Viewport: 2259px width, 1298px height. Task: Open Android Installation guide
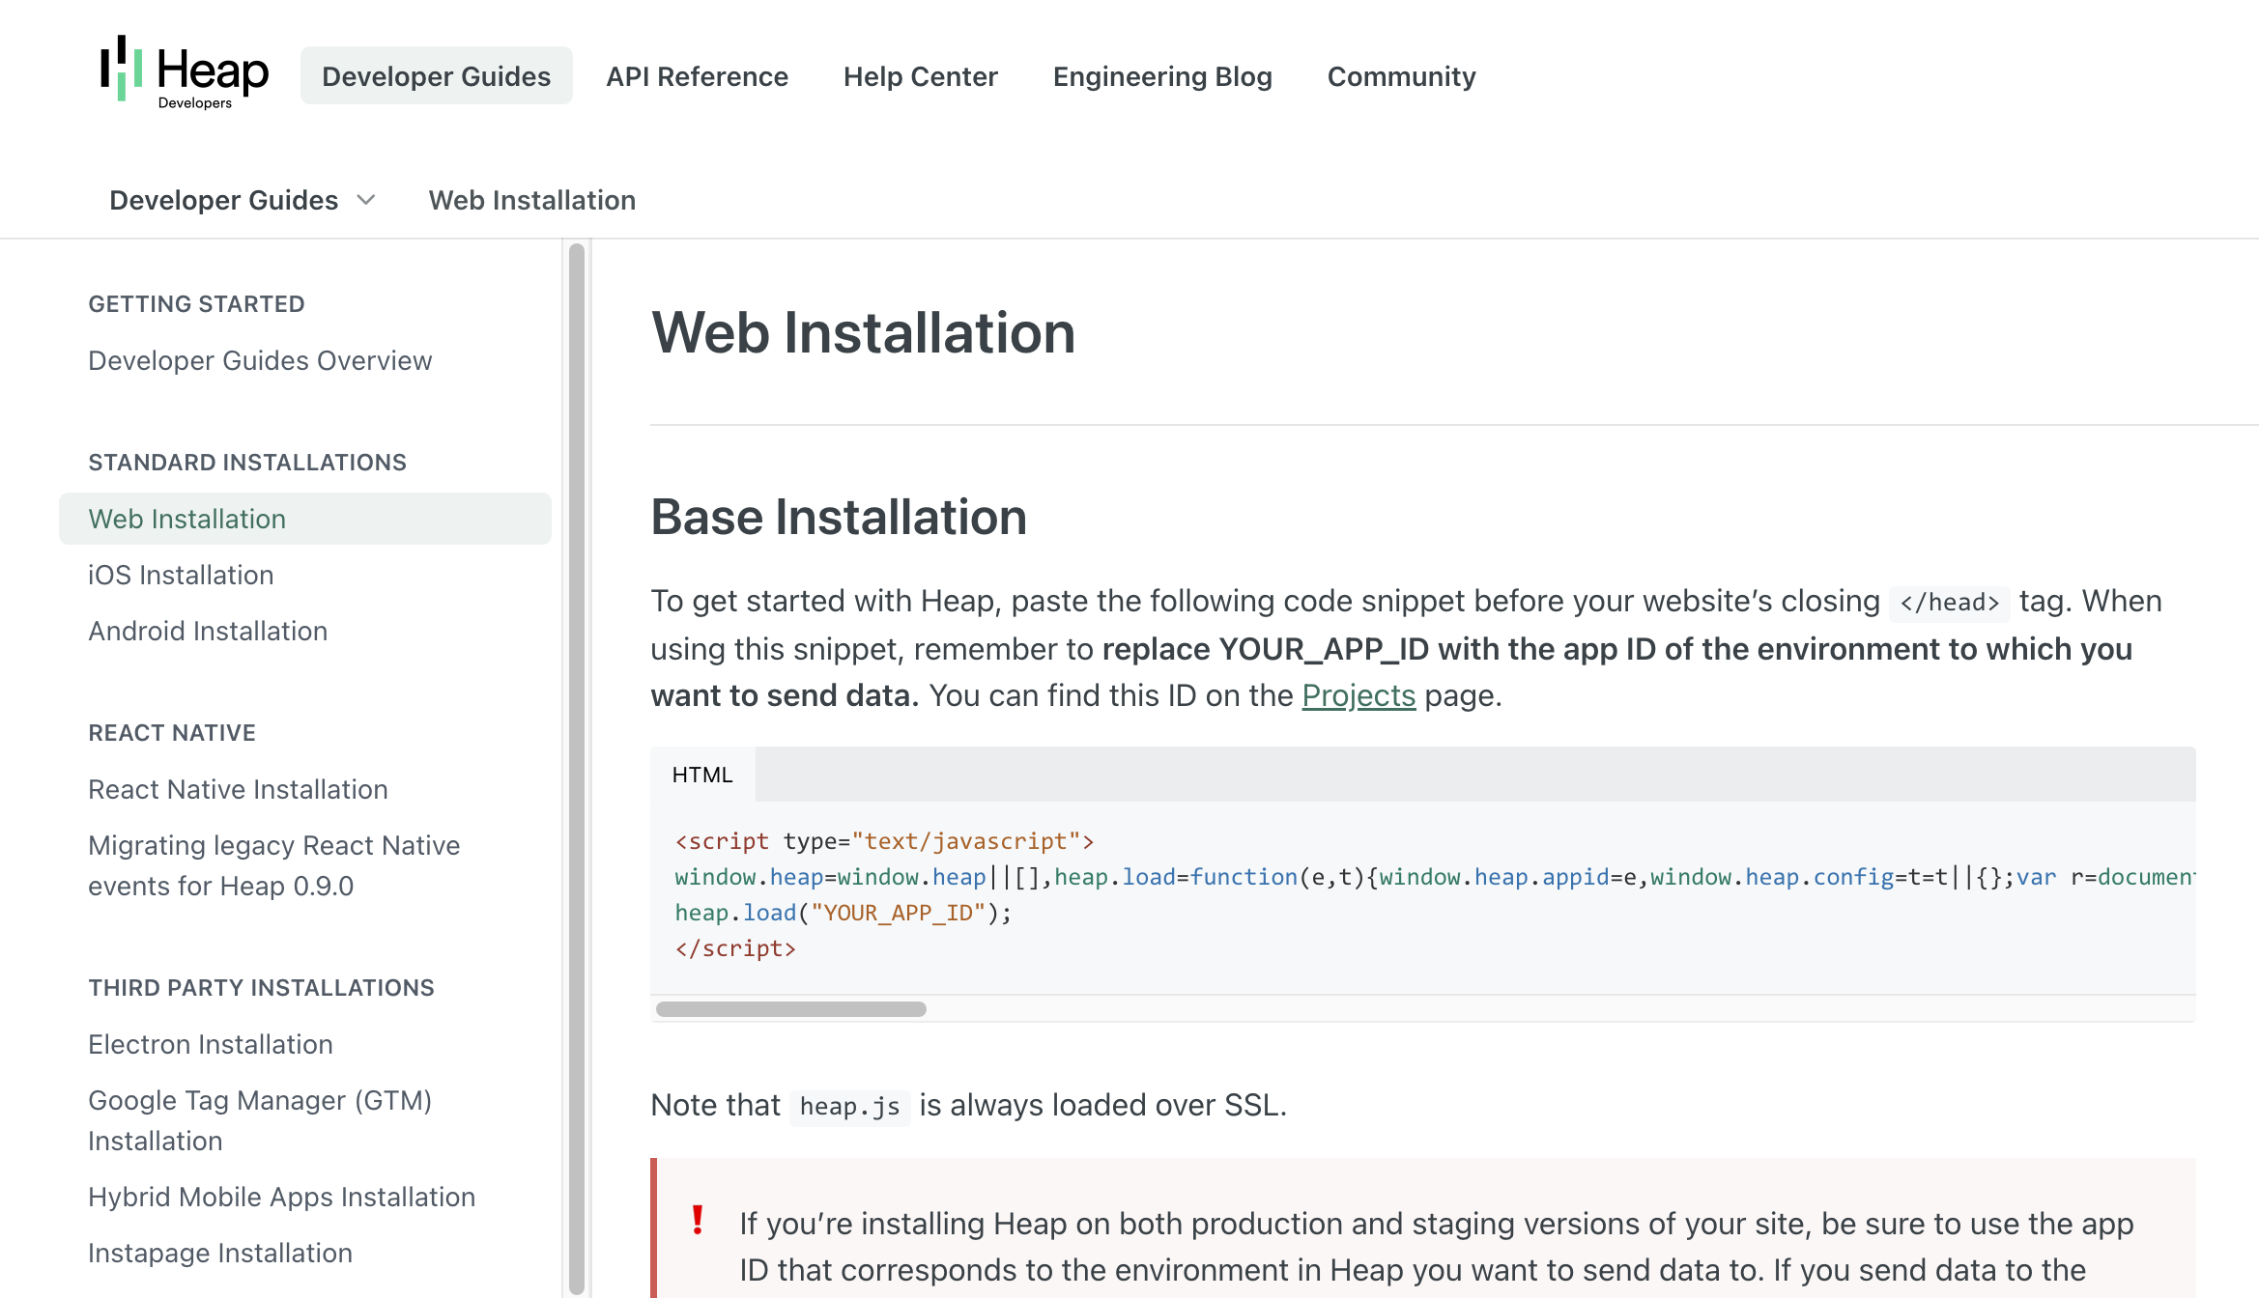(x=208, y=631)
